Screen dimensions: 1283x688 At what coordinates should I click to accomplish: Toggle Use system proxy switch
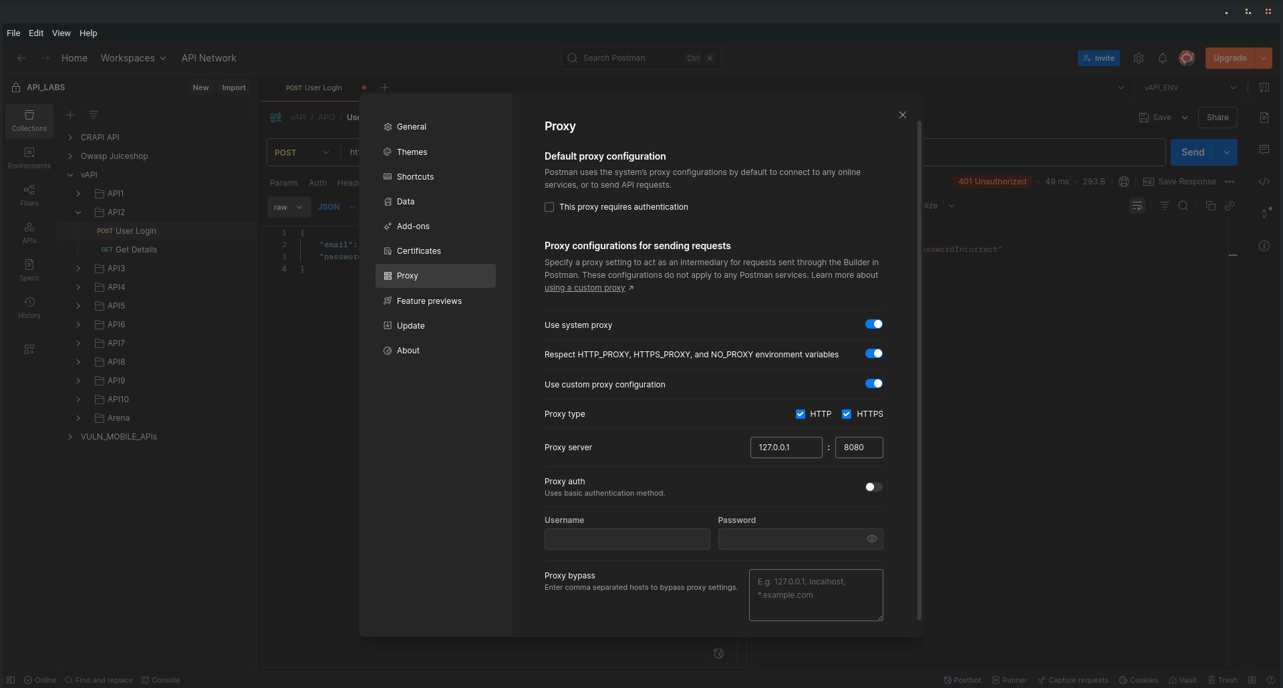tap(874, 324)
